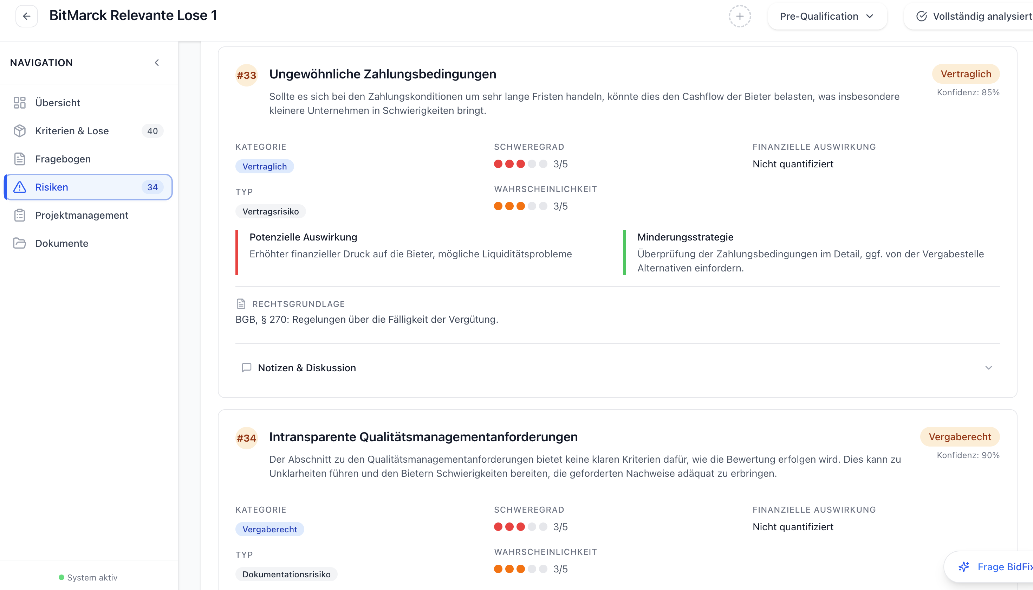Click the Risiken warning triangle icon
1033x590 pixels.
coord(19,187)
